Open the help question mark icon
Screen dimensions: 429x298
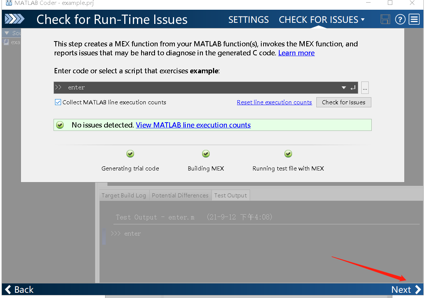click(x=400, y=19)
